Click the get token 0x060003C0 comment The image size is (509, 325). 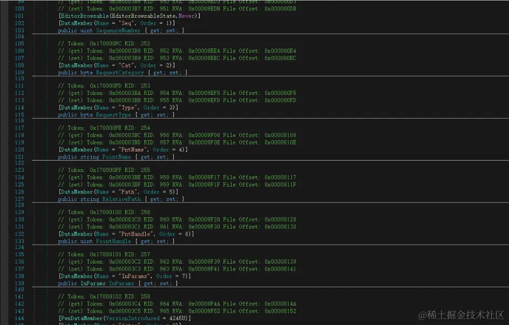click(177, 219)
